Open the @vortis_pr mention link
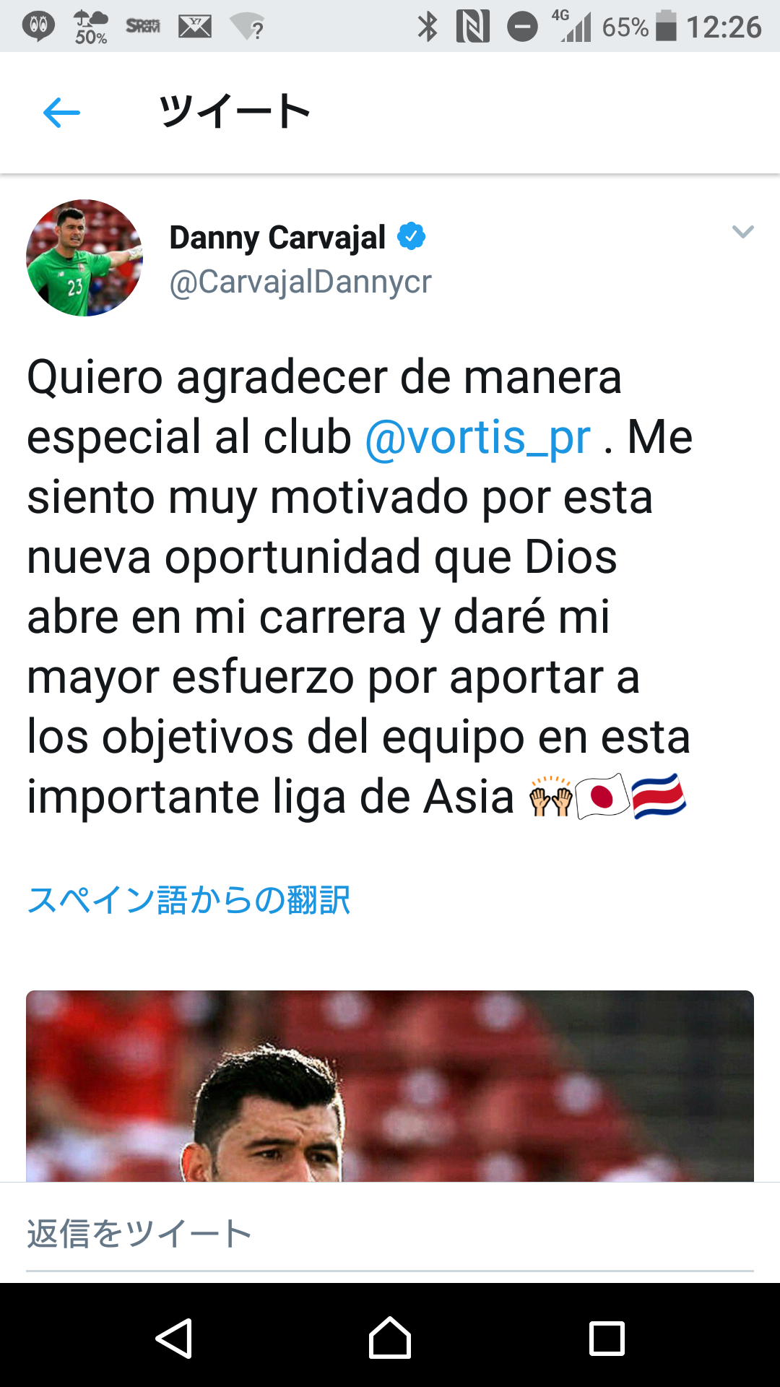The width and height of the screenshot is (780, 1387). coord(478,437)
